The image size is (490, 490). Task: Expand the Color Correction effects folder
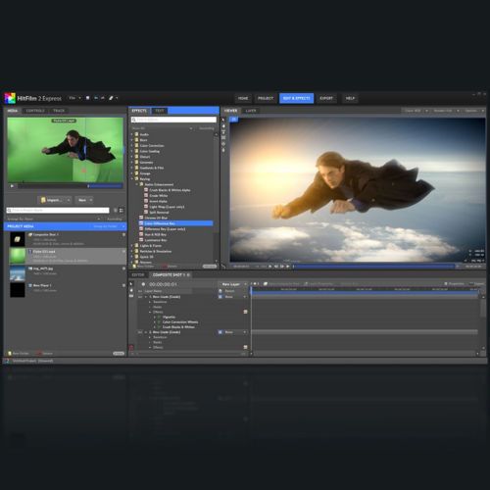click(x=132, y=145)
